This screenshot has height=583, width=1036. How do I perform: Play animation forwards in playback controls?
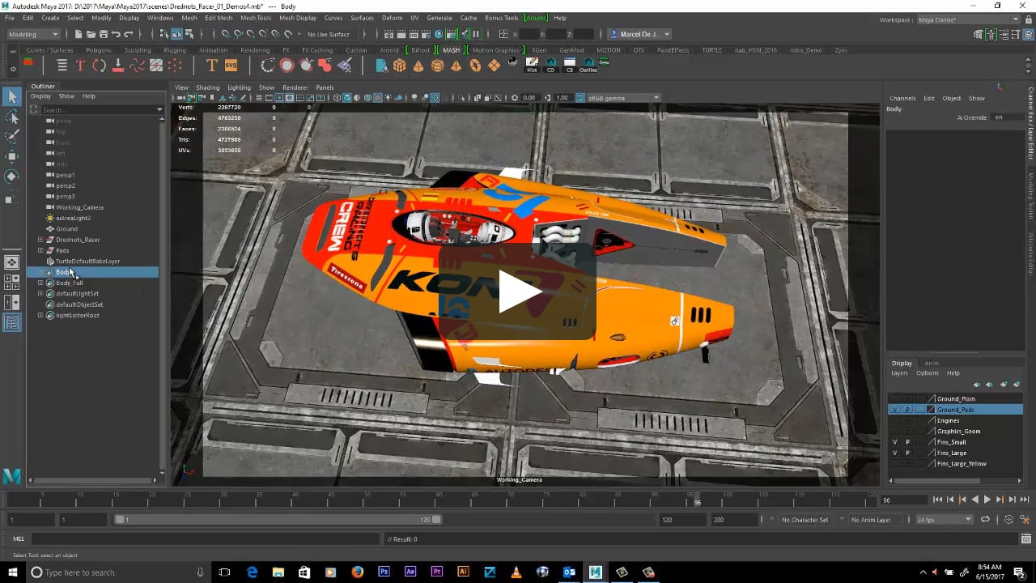[987, 500]
